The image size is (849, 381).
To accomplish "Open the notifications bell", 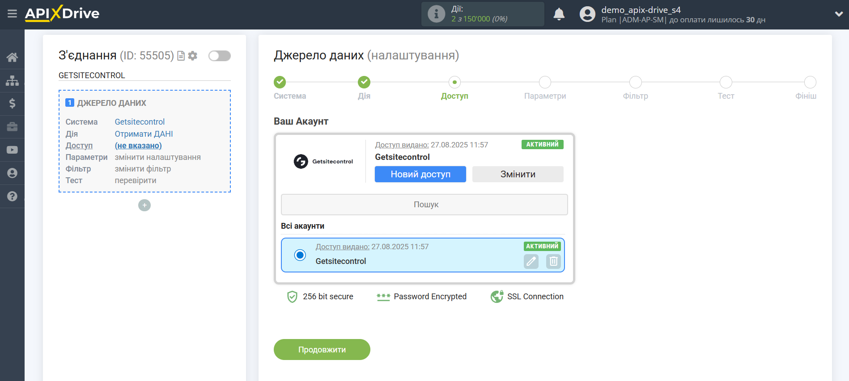I will point(559,14).
